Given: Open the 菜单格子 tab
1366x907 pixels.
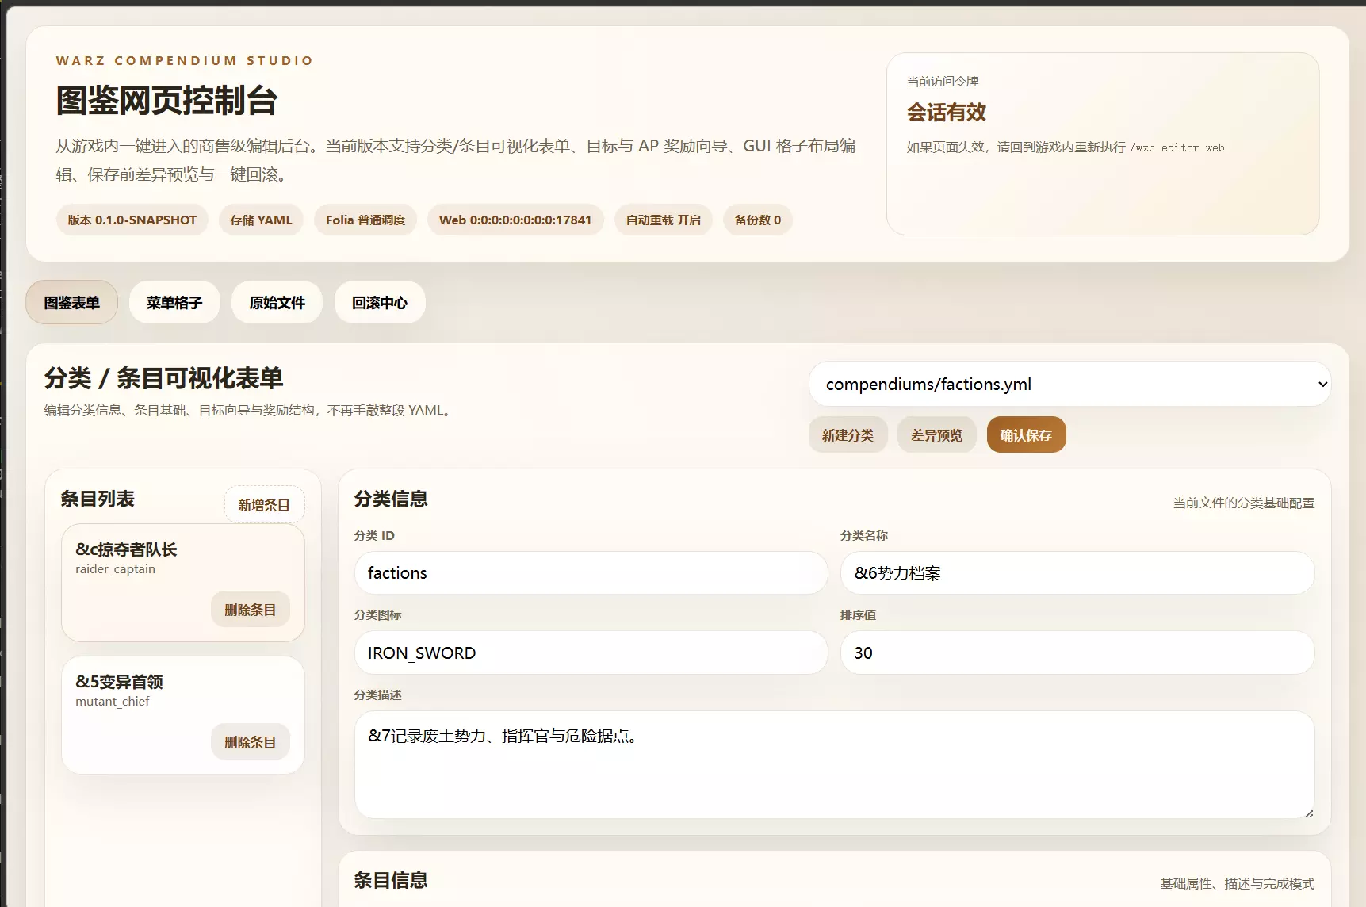Looking at the screenshot, I should coord(174,302).
